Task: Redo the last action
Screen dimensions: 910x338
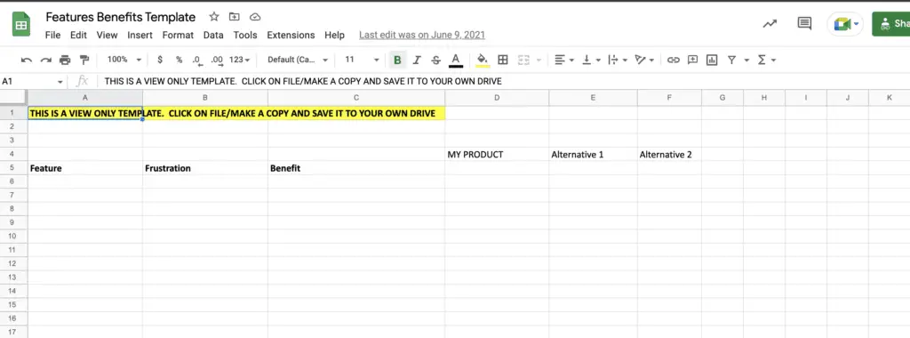Action: tap(46, 60)
